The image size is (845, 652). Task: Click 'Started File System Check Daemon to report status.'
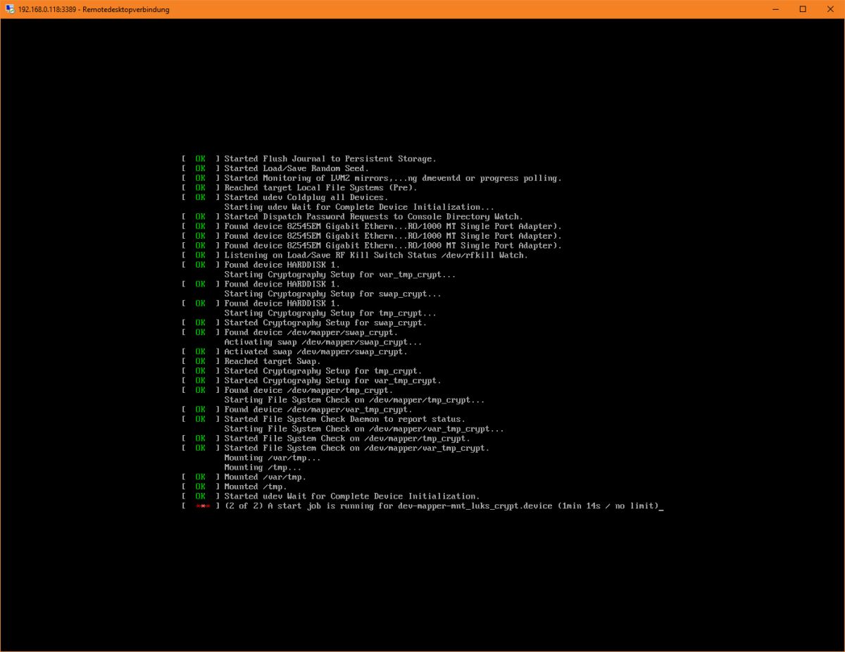click(345, 419)
